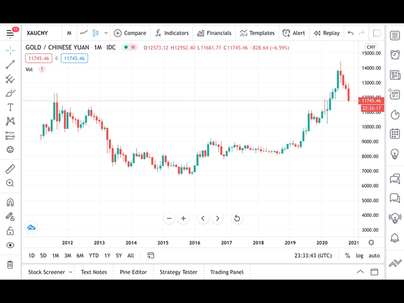
Task: Open the emoji icons tool
Action: pyautogui.click(x=10, y=149)
